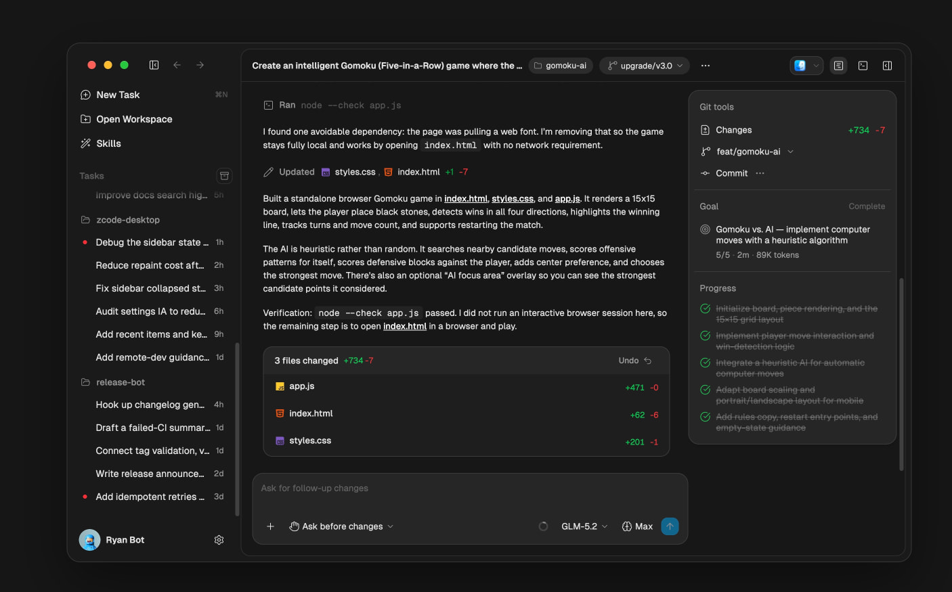The height and width of the screenshot is (592, 952).
Task: Open the Ask before changes dropdown
Action: [x=341, y=526]
